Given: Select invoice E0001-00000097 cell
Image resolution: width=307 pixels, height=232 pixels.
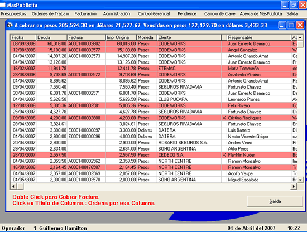Looking at the screenshot, I should click(x=87, y=130).
